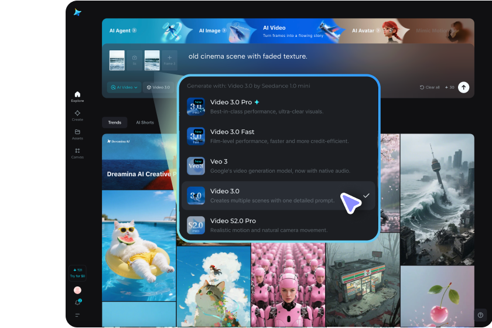
Task: Choose the Veo 3 model
Action: click(278, 166)
